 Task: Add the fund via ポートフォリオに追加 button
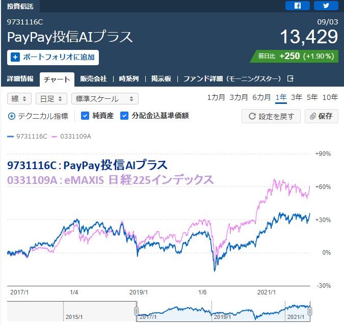pos(53,58)
